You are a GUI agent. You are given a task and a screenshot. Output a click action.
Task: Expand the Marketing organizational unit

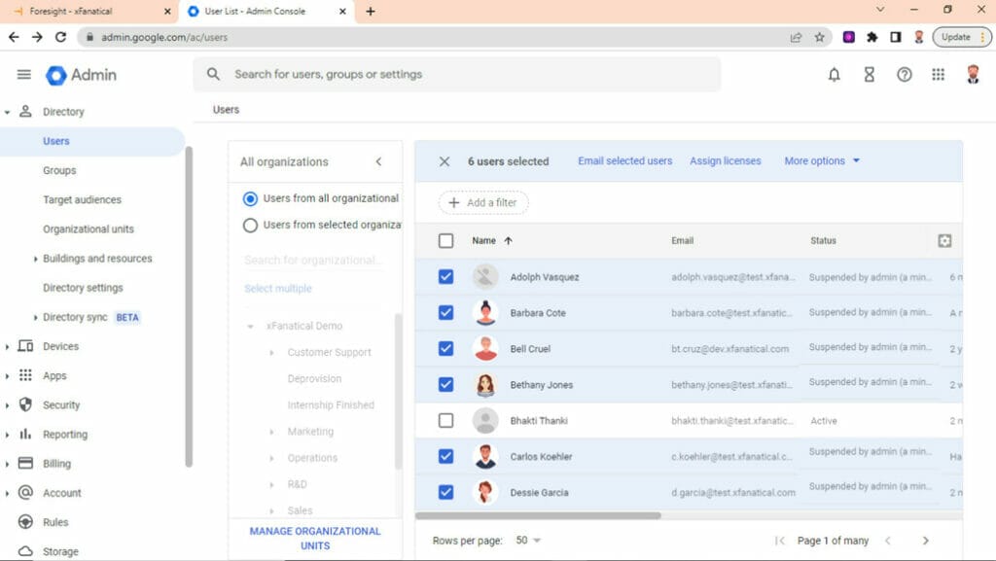click(270, 431)
